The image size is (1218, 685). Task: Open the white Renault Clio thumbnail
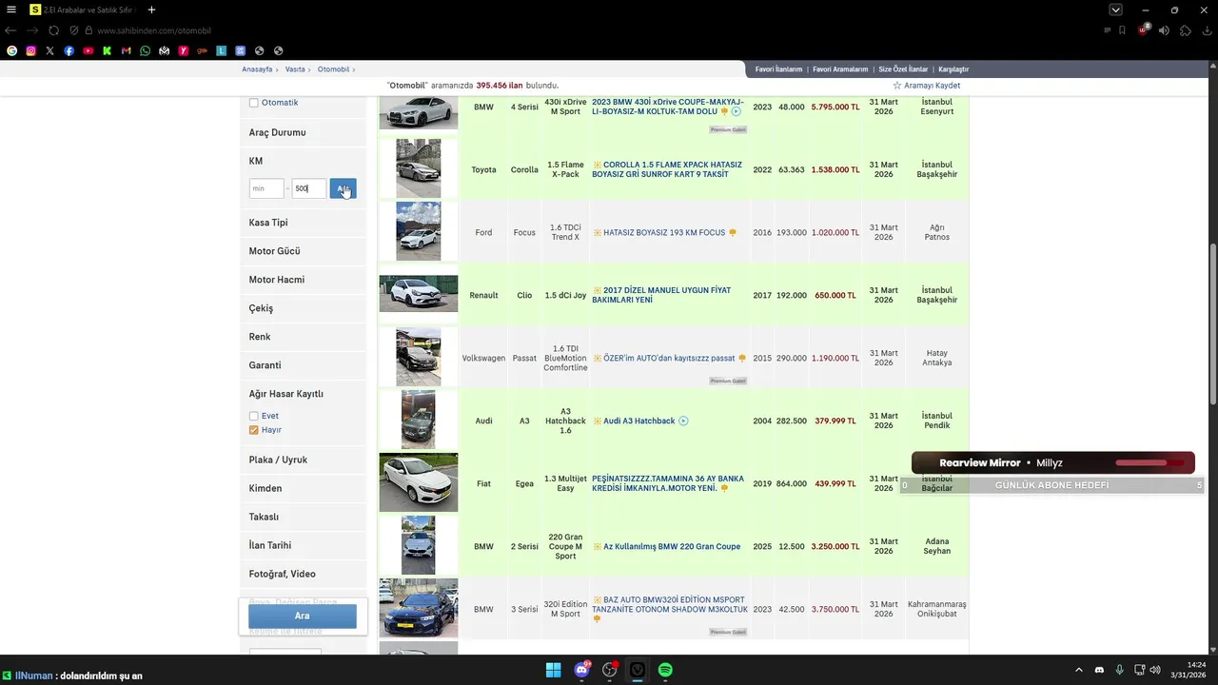click(x=419, y=294)
